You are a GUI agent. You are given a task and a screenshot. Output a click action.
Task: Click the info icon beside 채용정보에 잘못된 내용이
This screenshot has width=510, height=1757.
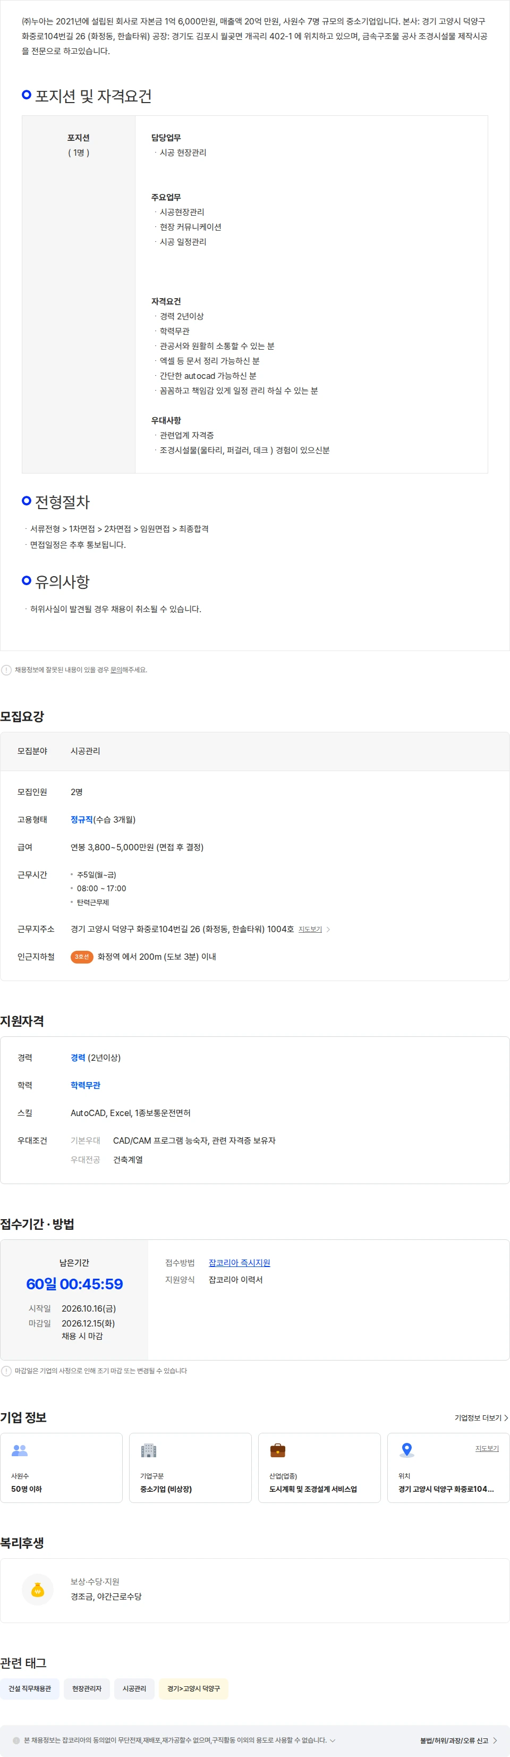[6, 670]
